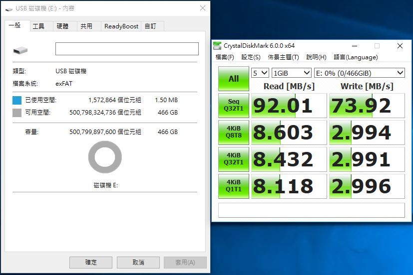Close the USB drive properties dialog
This screenshot has width=413, height=275.
click(203, 8)
